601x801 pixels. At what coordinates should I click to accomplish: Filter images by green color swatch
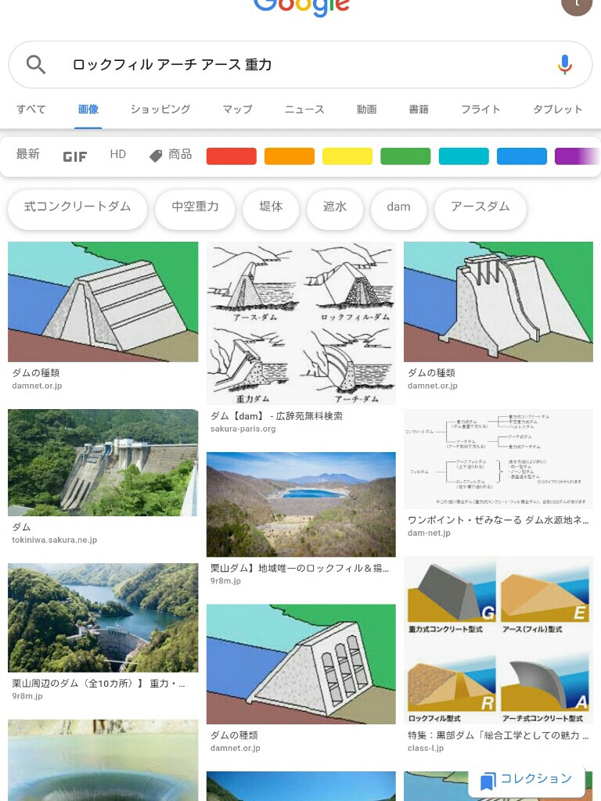click(x=406, y=156)
